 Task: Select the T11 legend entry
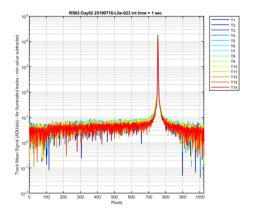coord(224,72)
